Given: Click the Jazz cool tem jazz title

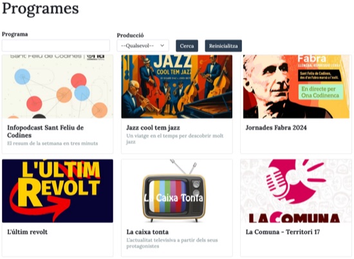Looking at the screenshot, I should (x=153, y=128).
